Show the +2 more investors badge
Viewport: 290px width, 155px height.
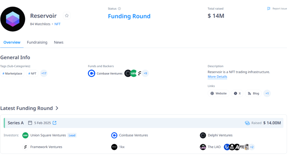pos(252,147)
